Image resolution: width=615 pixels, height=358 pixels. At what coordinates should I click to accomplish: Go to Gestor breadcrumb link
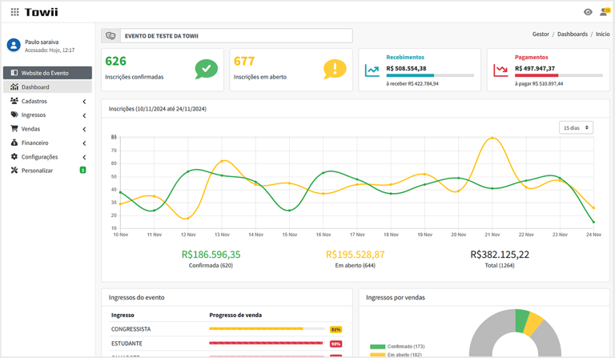click(541, 34)
